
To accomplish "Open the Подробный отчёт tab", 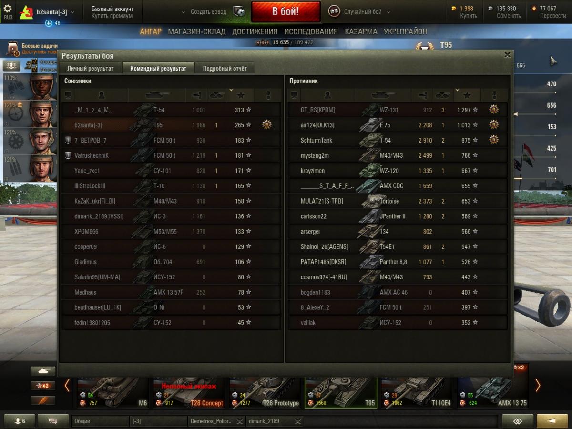I will coord(225,68).
